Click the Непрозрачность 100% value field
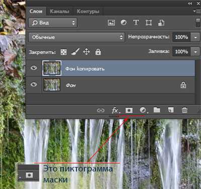 pos(181,37)
